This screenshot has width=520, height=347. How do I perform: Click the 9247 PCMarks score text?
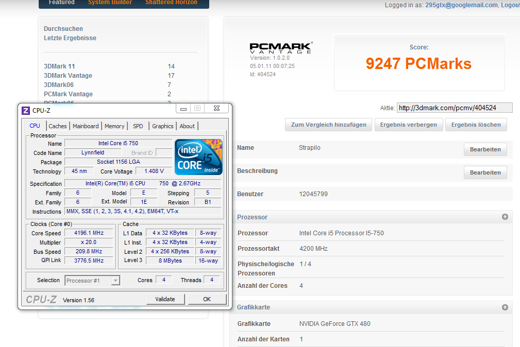click(418, 63)
